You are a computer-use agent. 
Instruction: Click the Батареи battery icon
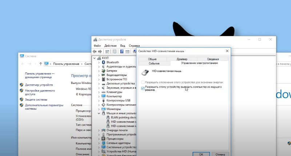click(x=104, y=71)
